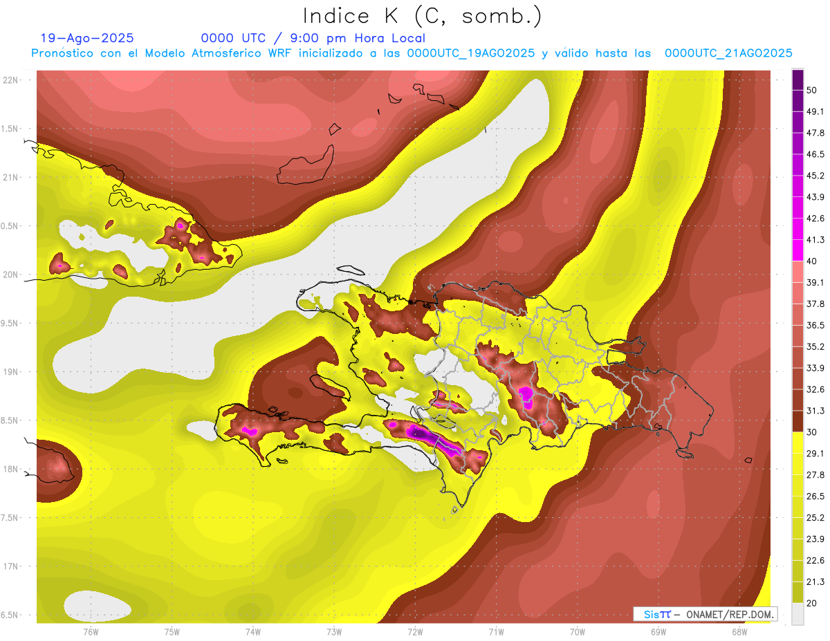Click the '74W' longitude label
This screenshot has width=830, height=641.
tap(253, 631)
